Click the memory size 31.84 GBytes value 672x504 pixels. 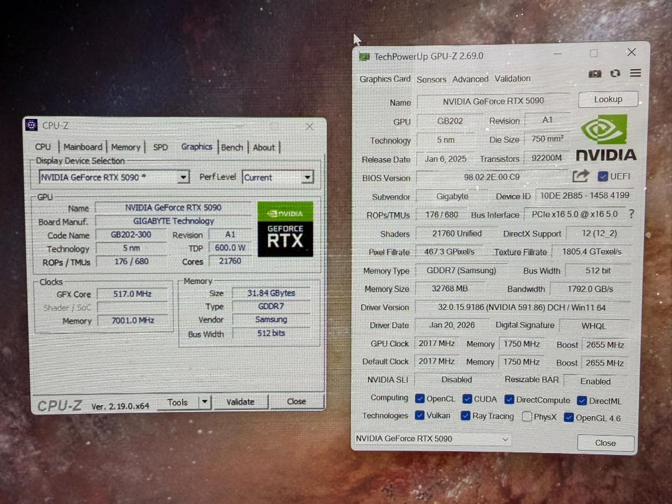coord(271,293)
